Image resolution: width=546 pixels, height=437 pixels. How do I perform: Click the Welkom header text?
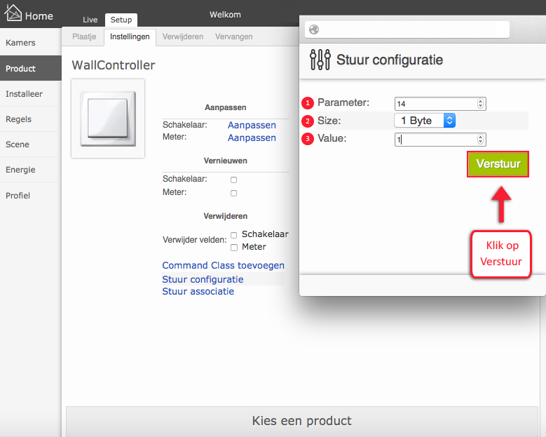click(x=225, y=15)
